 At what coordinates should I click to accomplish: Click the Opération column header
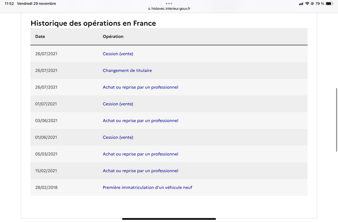click(x=113, y=36)
